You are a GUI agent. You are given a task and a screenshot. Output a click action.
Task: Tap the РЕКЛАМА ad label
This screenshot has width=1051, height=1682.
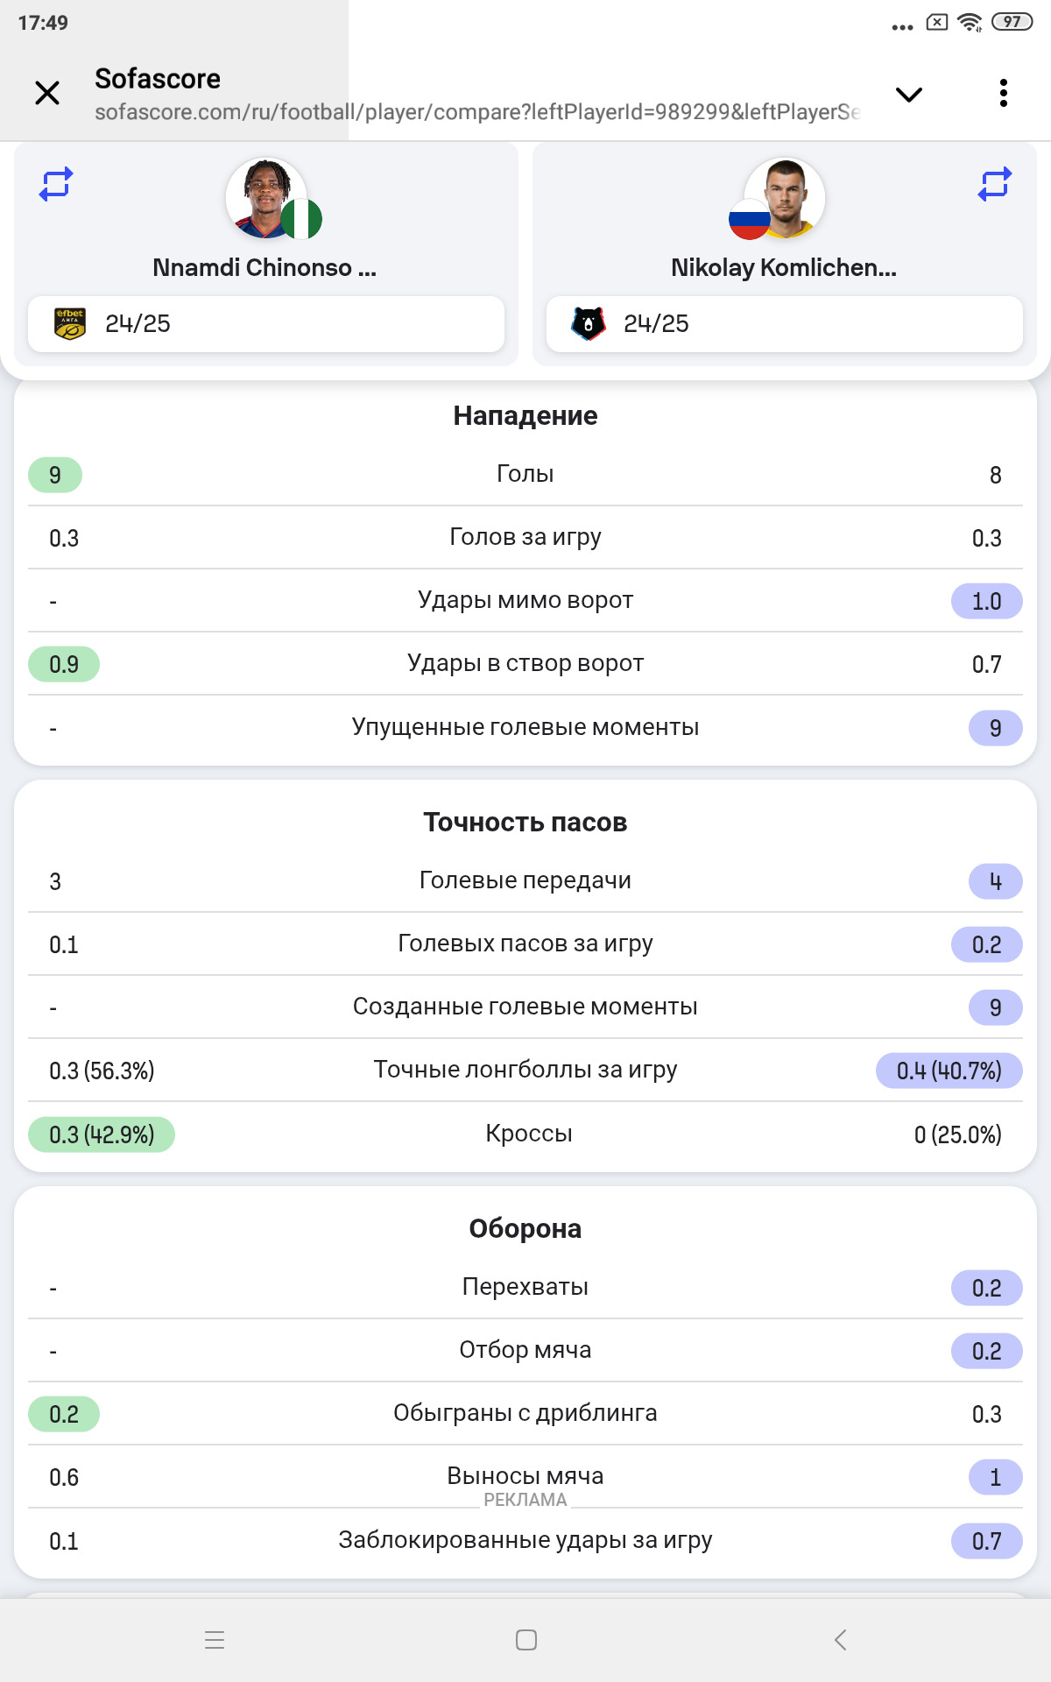click(x=525, y=1500)
